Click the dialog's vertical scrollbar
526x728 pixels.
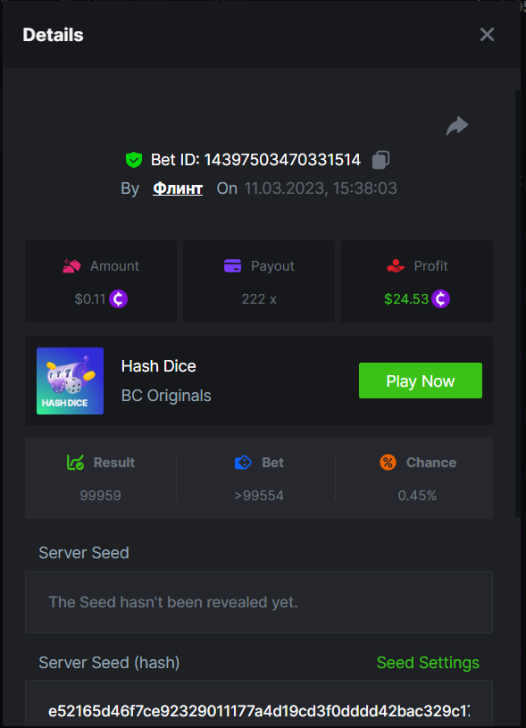pyautogui.click(x=518, y=303)
